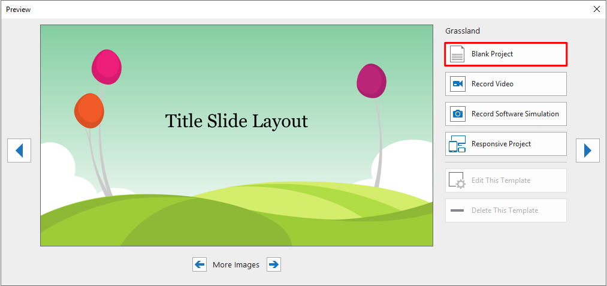This screenshot has width=607, height=286.
Task: Start Record Software Simulation
Action: 506,114
